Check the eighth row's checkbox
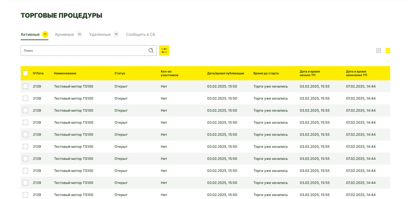The height and width of the screenshot is (199, 411). pos(25,171)
